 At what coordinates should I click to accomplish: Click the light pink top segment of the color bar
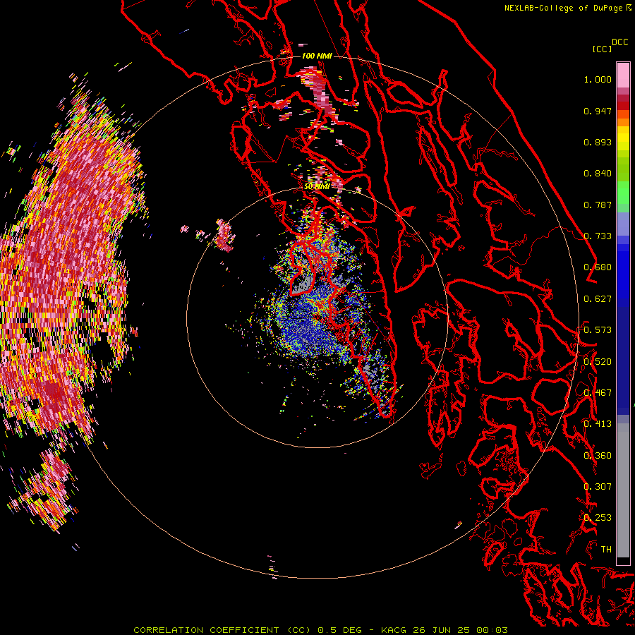coord(623,75)
